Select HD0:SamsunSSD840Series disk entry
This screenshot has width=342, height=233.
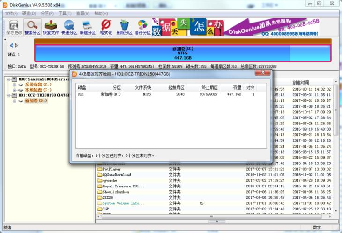click(x=44, y=79)
